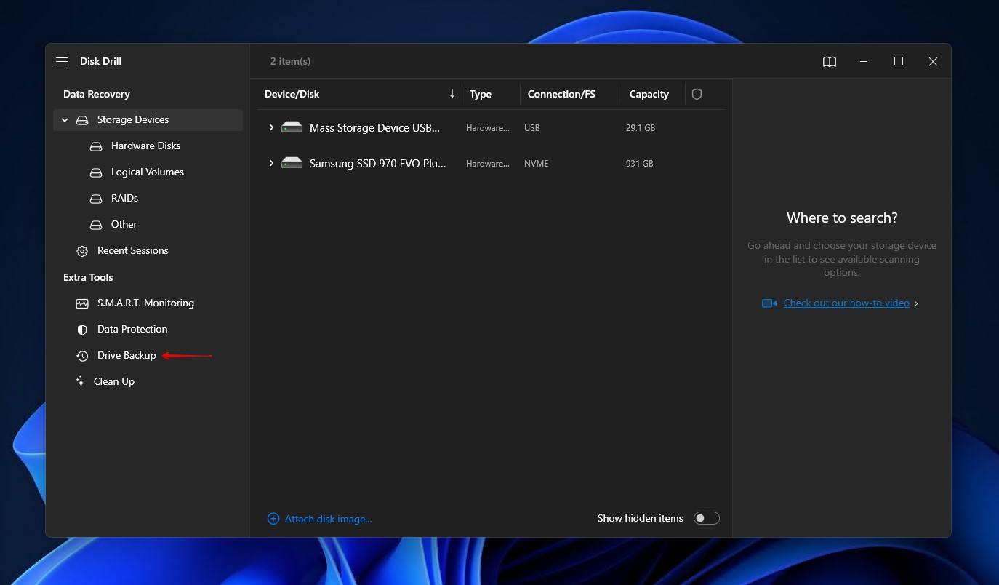This screenshot has height=585, width=999.
Task: Click the USB connection cell
Action: pyautogui.click(x=532, y=127)
